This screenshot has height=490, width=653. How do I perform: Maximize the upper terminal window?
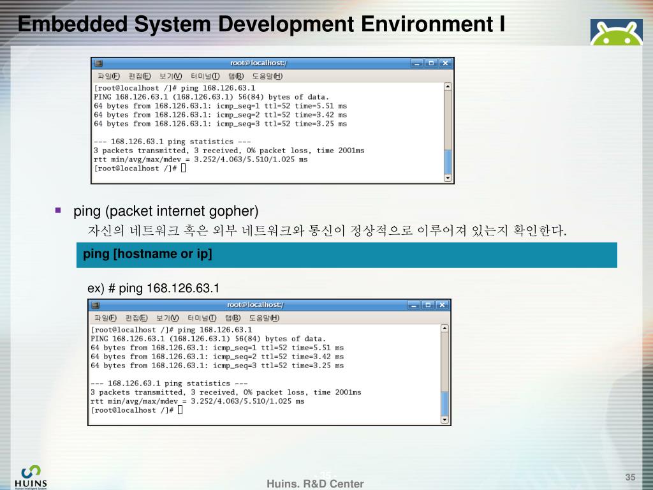pos(431,63)
